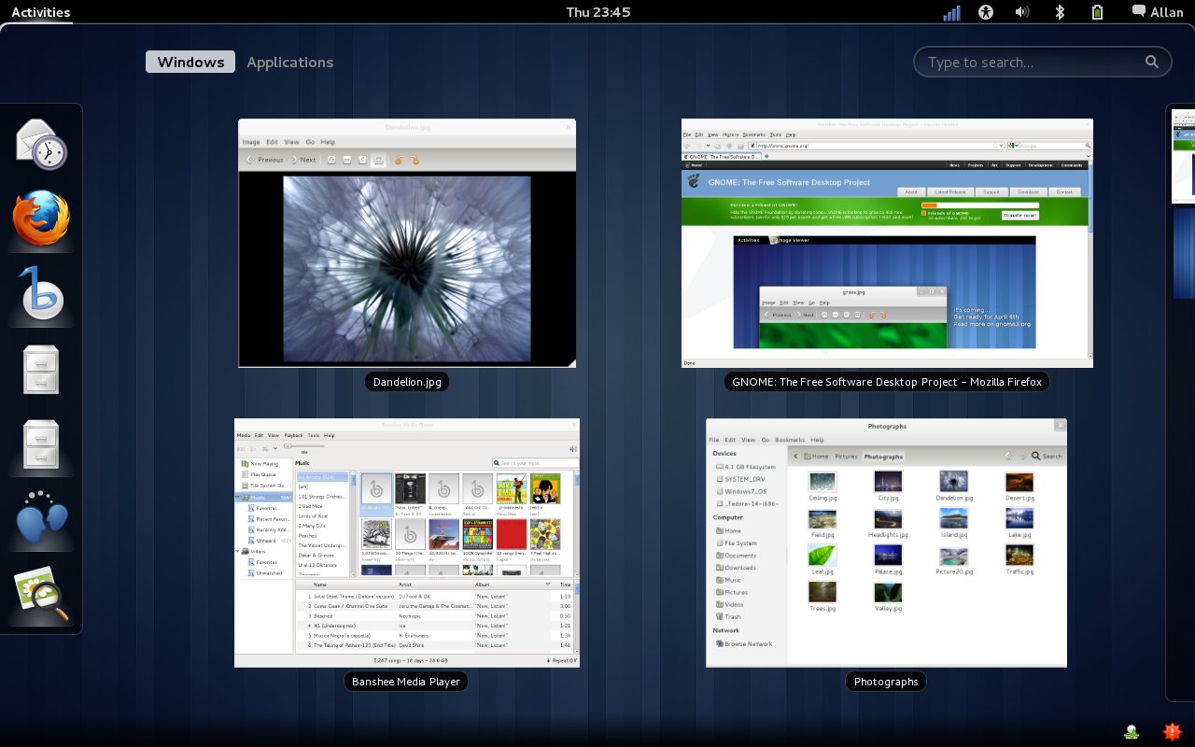Click the speaker icon in Banshee
This screenshot has width=1195, height=747.
click(572, 448)
